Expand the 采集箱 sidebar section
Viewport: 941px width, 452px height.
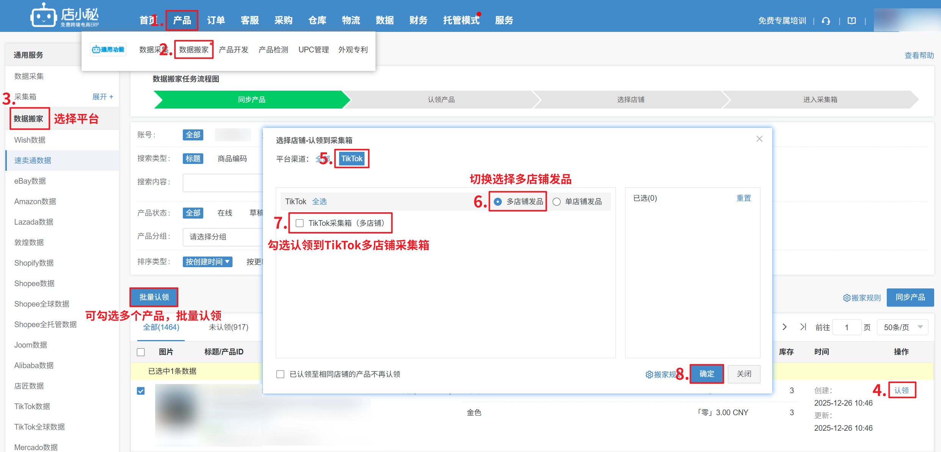(103, 97)
